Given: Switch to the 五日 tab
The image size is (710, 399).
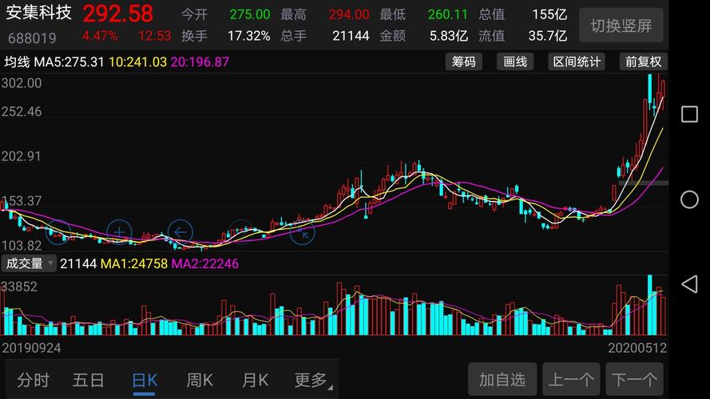Looking at the screenshot, I should pyautogui.click(x=89, y=380).
